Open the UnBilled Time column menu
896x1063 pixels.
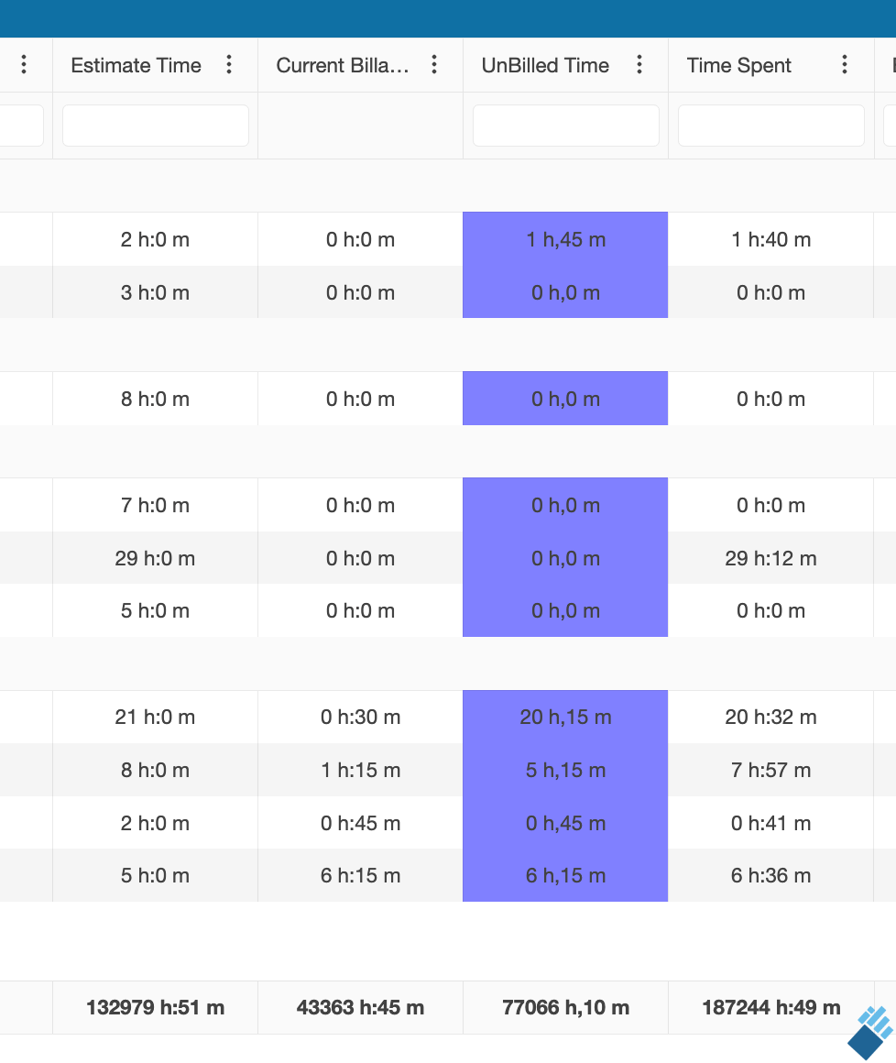pos(639,64)
